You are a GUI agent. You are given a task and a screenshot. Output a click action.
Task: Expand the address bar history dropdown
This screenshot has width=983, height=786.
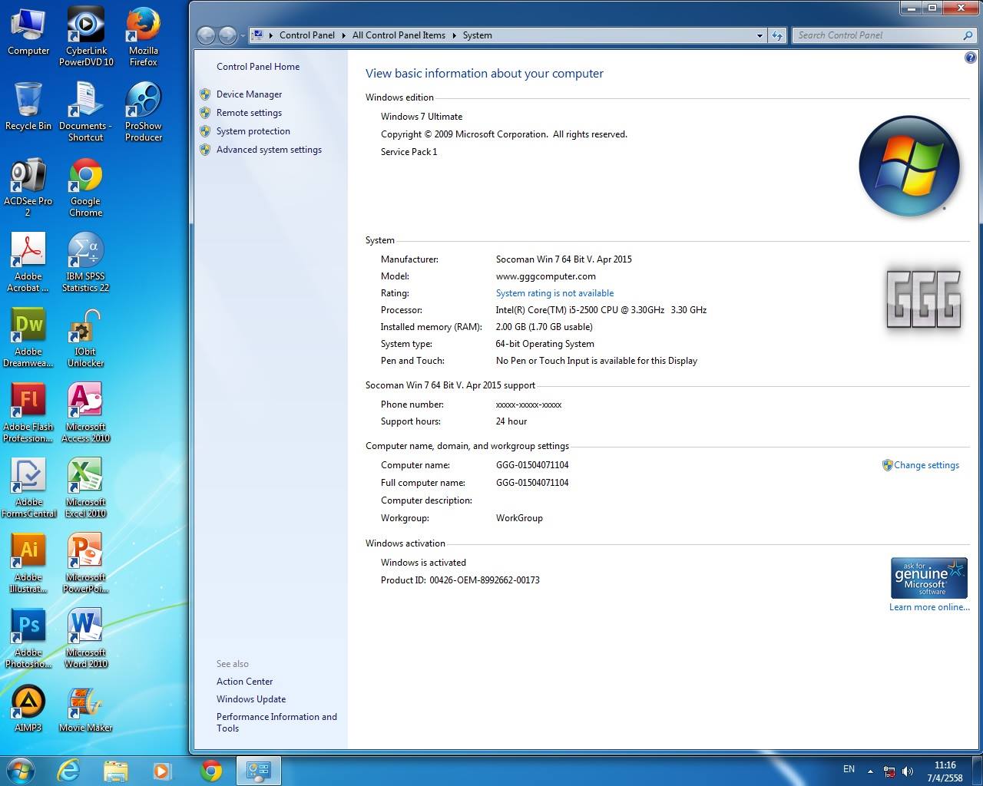coord(760,35)
